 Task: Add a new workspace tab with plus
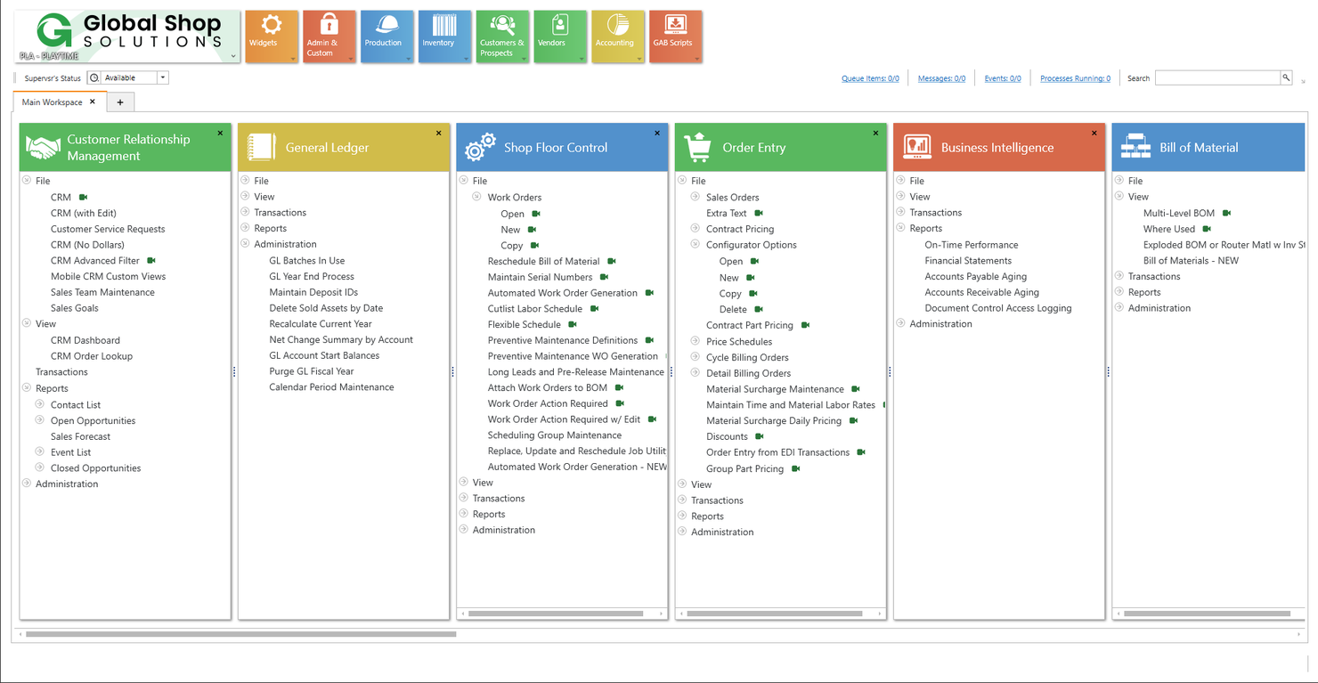120,102
